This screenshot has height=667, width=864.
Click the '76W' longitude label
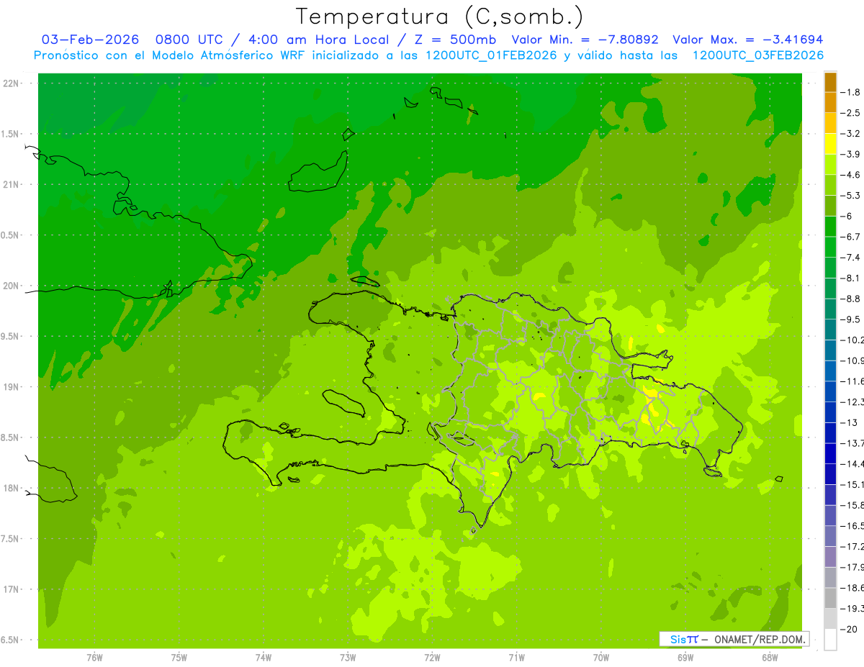94,658
